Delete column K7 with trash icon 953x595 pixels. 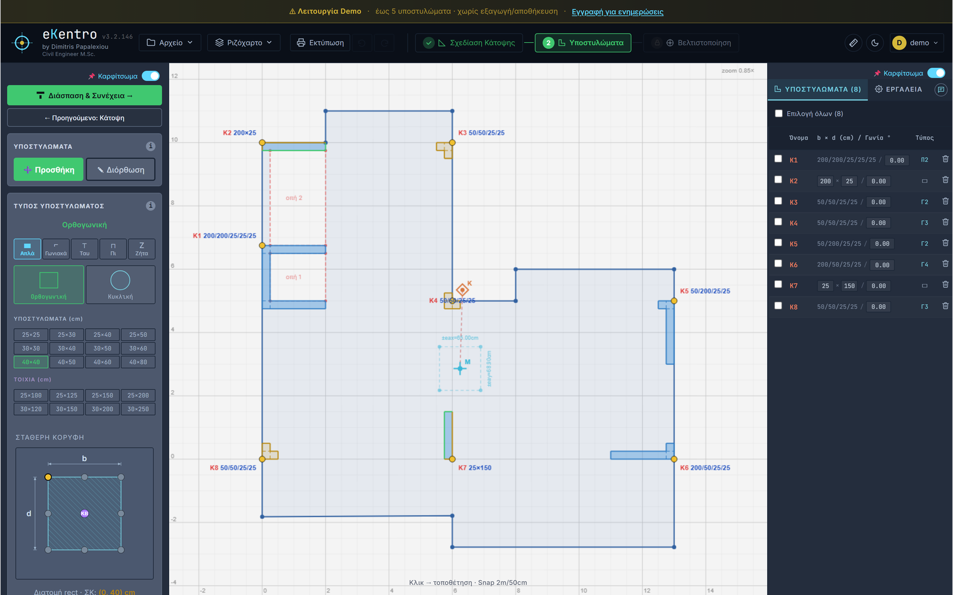click(x=945, y=284)
